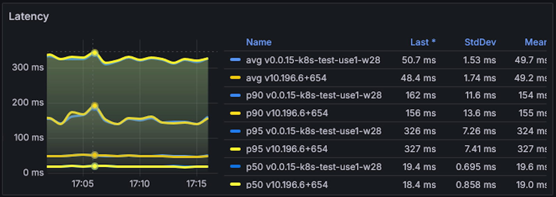Click blue swatch for p90 v0.0.15-k8s-test-use1-w28
This screenshot has width=556, height=197.
[x=235, y=95]
